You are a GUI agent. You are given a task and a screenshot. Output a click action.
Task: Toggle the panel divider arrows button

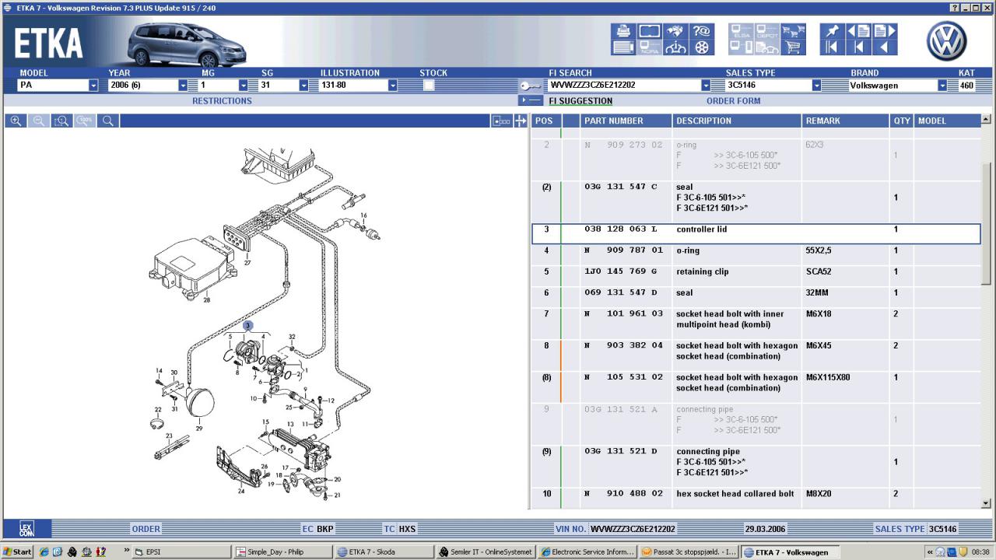(x=521, y=121)
